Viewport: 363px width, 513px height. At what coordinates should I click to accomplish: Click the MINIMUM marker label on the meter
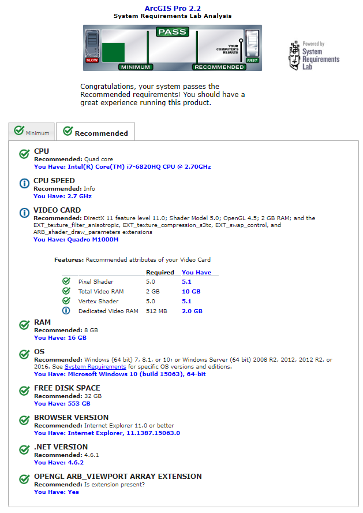(136, 67)
